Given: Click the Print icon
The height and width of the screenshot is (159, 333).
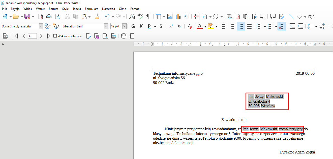Looking at the screenshot, I should pos(49,17).
